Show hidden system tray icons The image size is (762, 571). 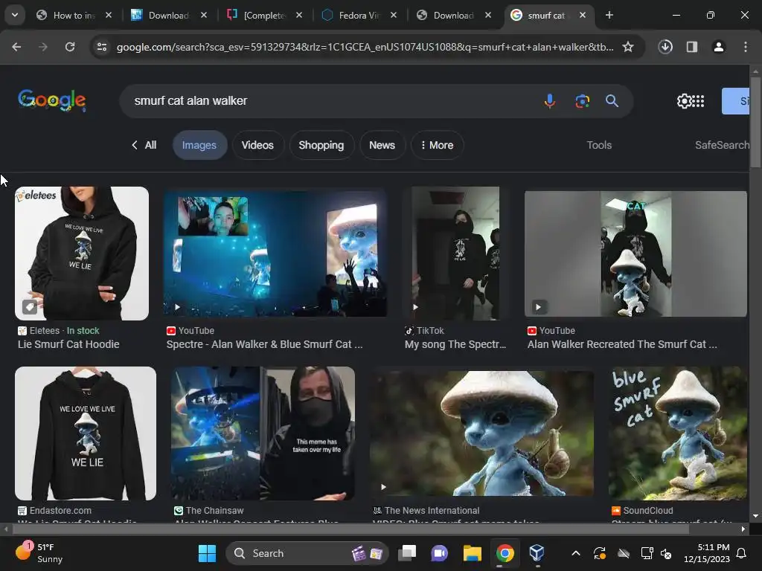point(576,553)
